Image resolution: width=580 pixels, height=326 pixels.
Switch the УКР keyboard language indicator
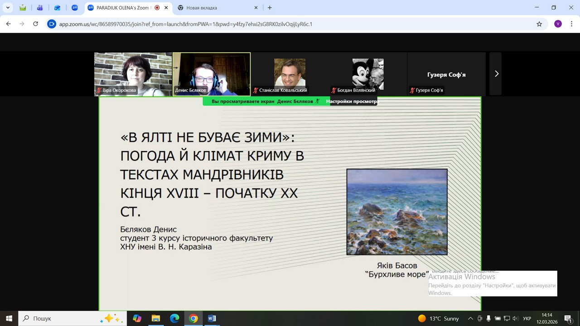[527, 318]
